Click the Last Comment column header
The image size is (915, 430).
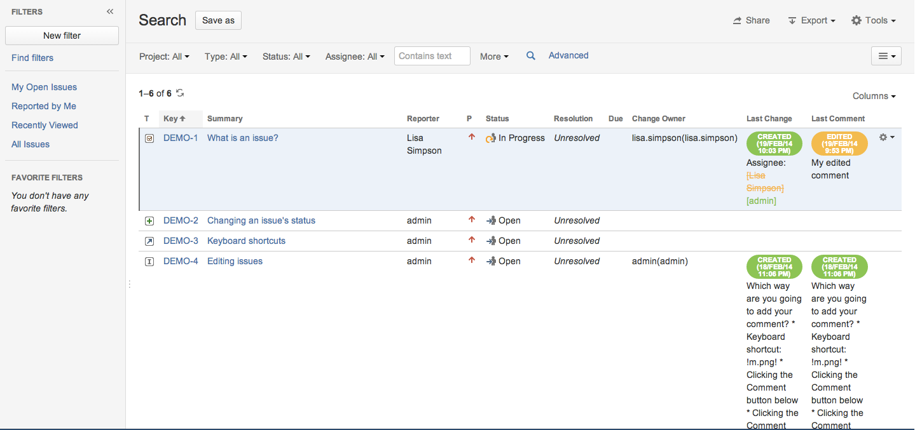click(838, 119)
